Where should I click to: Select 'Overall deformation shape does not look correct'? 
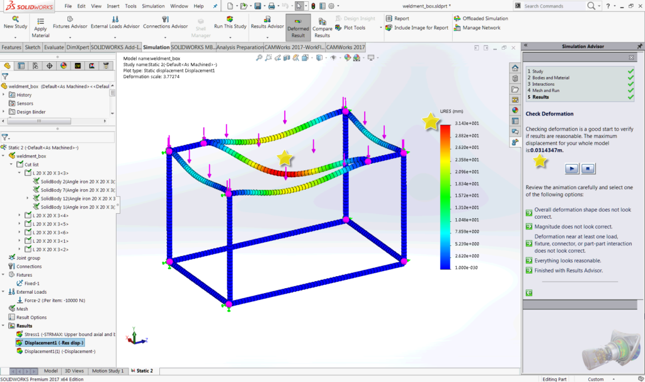click(579, 213)
